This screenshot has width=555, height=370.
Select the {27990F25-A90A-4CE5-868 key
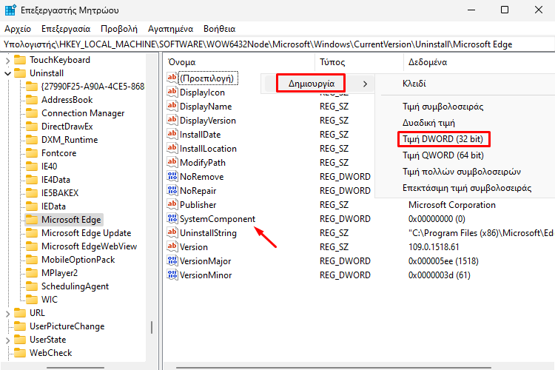(x=92, y=87)
